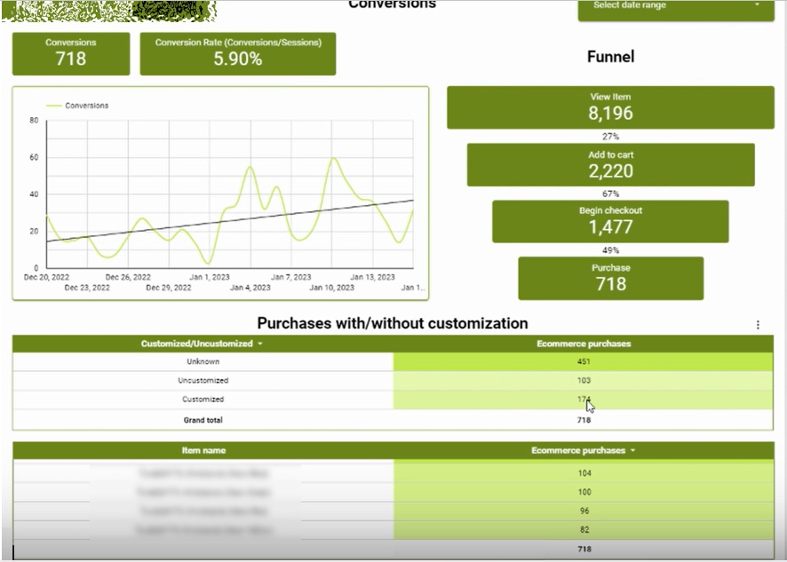Screen dimensions: 787x562
Task: Open the three-dot options menu beside Purchases table
Action: pos(758,325)
